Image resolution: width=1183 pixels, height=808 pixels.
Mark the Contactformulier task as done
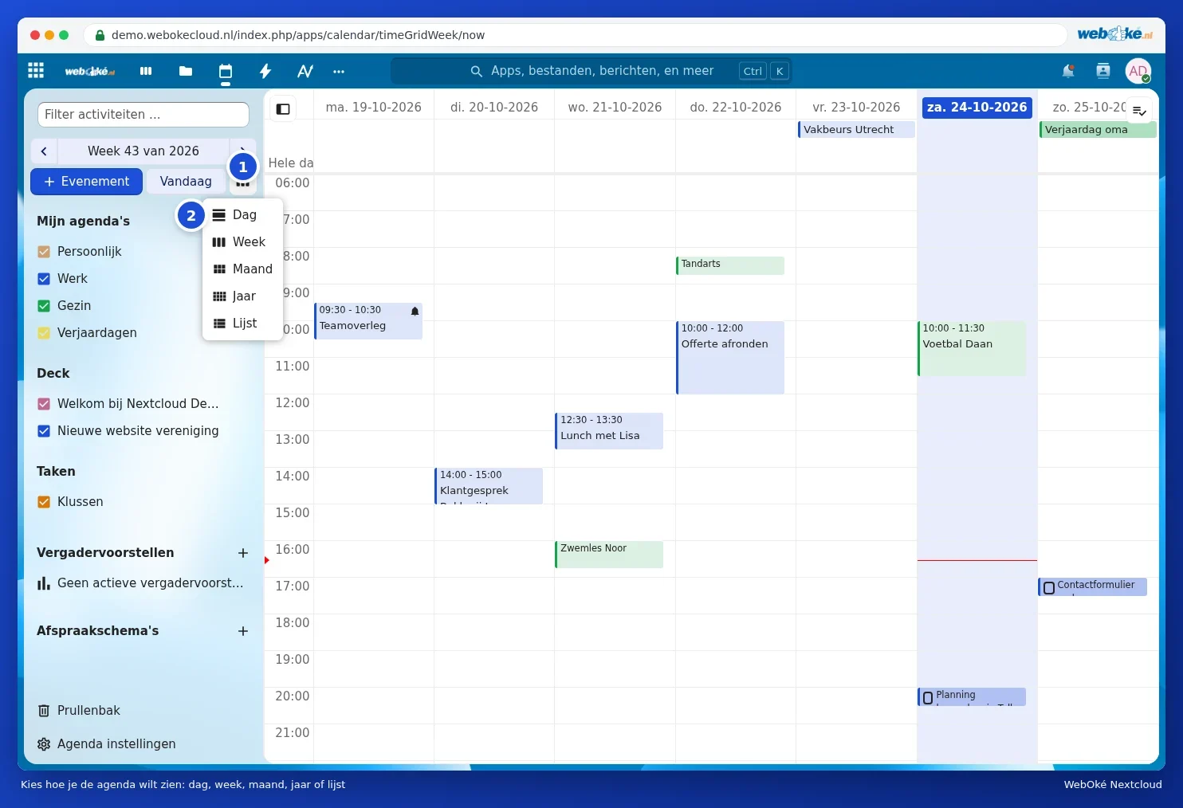coord(1049,588)
